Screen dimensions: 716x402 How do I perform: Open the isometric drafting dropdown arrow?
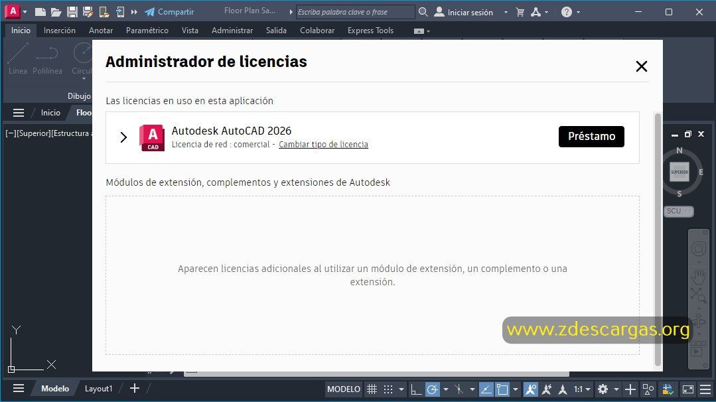[x=472, y=389]
